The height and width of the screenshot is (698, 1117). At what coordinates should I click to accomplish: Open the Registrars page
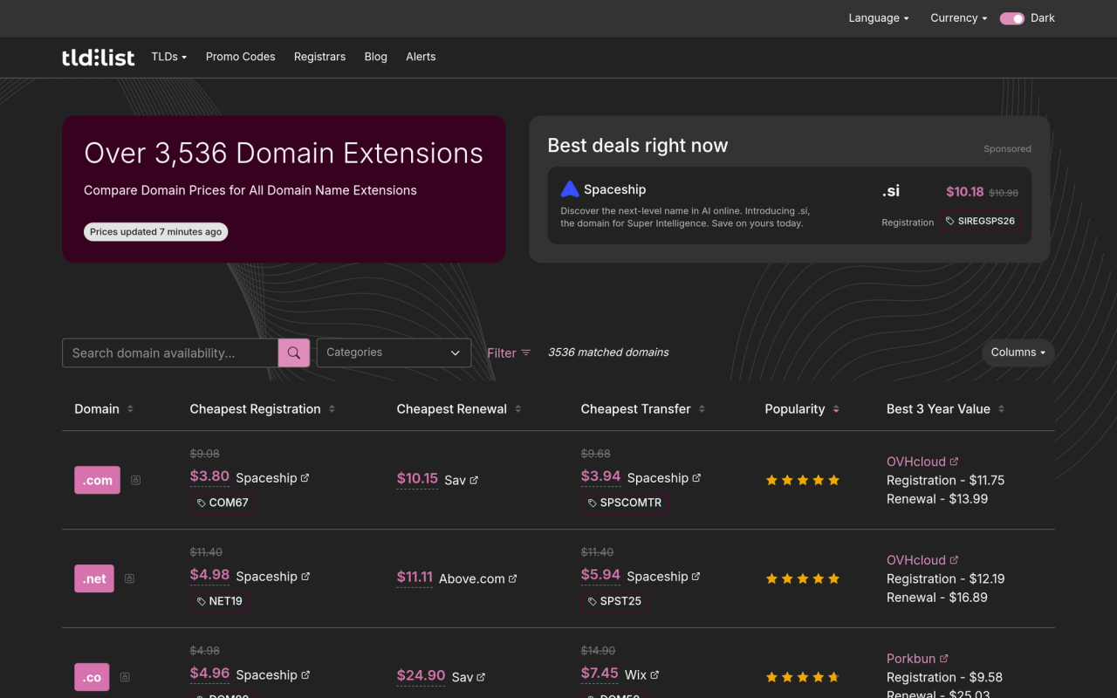(319, 57)
